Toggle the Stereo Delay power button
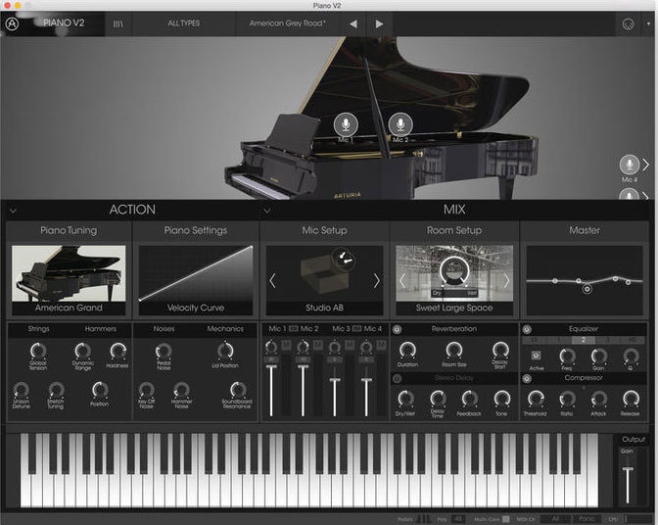Image resolution: width=658 pixels, height=525 pixels. (398, 377)
